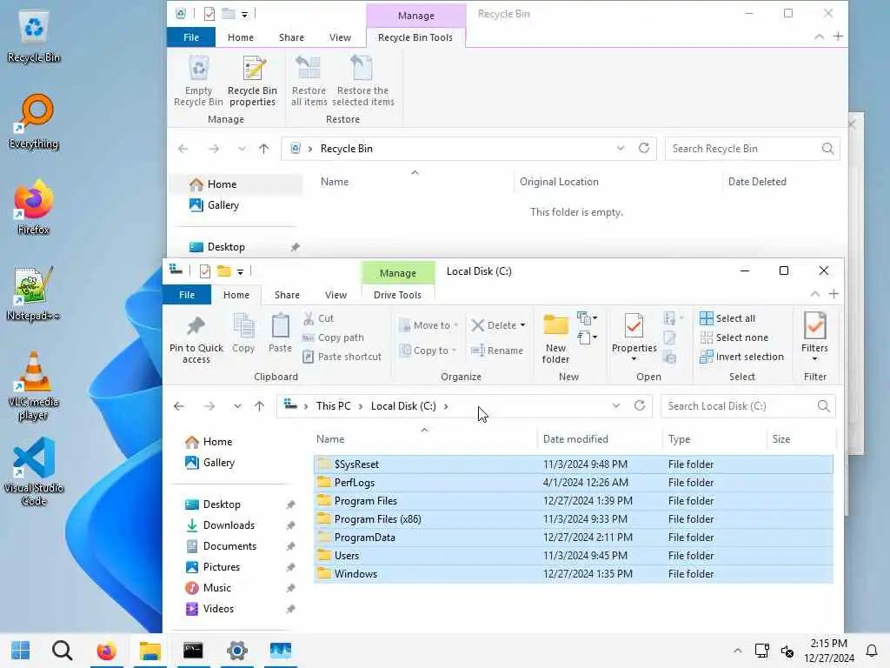Open Home tab in Recycle Bin window

[x=241, y=37]
